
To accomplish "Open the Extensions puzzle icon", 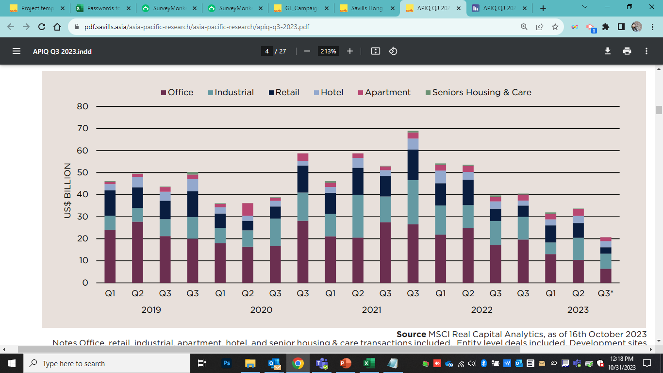I will (x=606, y=27).
